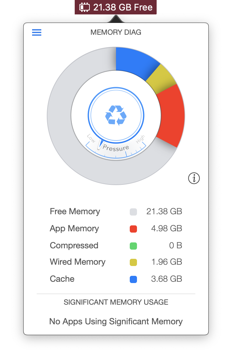Screen dimensions: 232x361
Task: Select the 21.38 GB Free menu bar item
Action: coord(116,7)
